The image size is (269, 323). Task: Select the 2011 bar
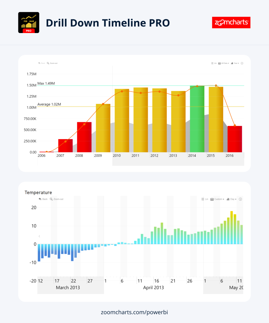pos(141,120)
